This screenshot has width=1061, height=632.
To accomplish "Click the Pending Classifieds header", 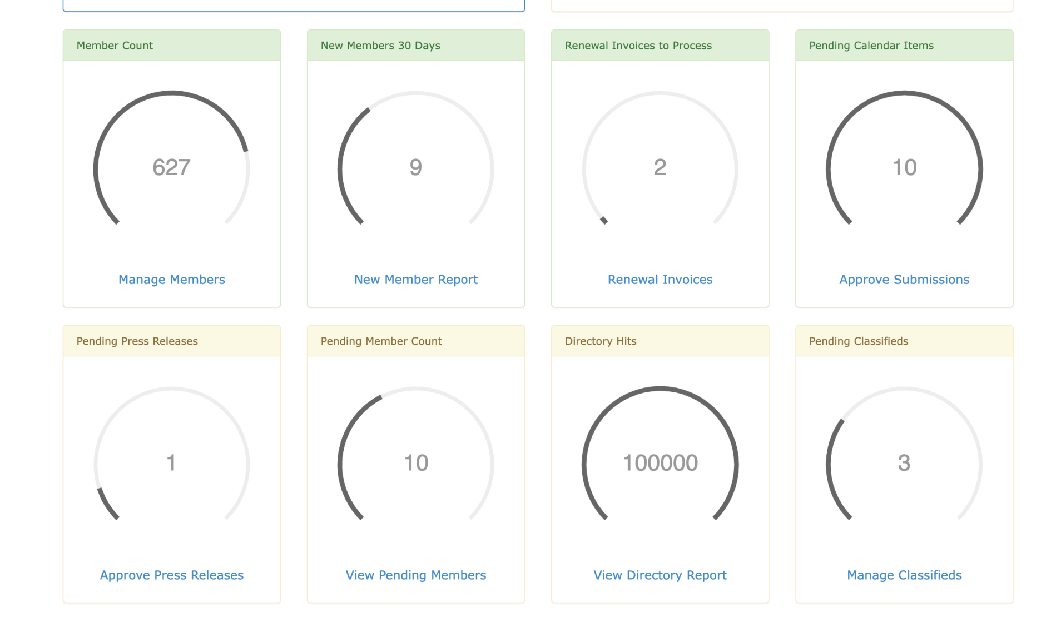I will [904, 341].
